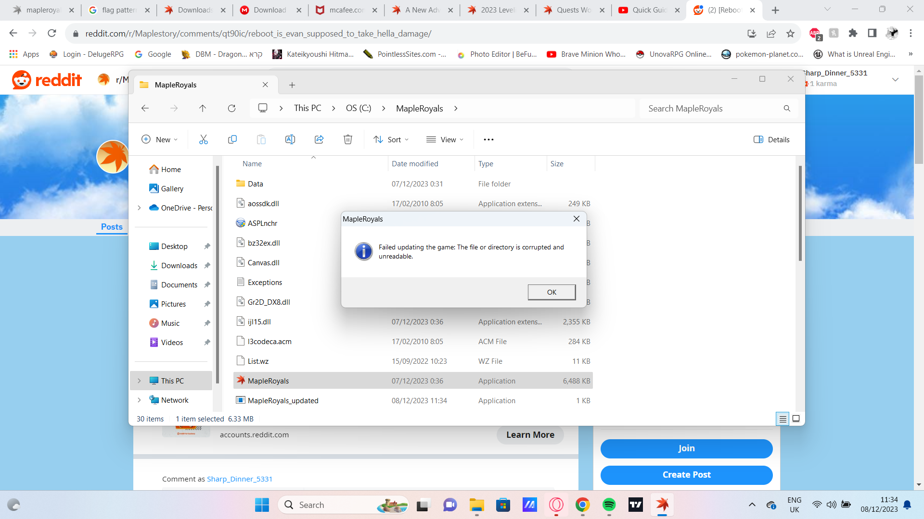
Task: Open the Windows Start menu
Action: [x=262, y=505]
